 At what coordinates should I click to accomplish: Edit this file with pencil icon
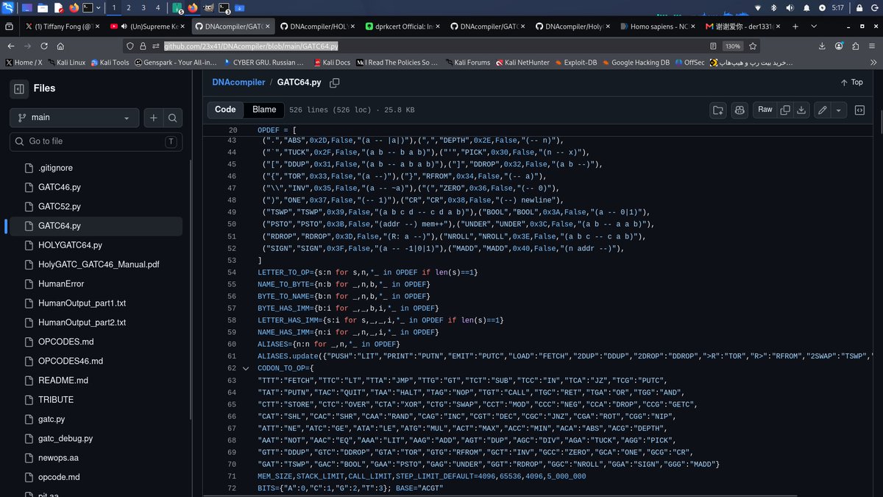822,110
